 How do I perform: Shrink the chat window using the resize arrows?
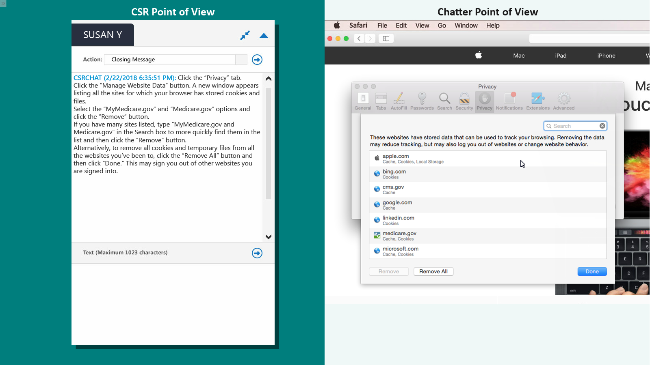pyautogui.click(x=245, y=35)
